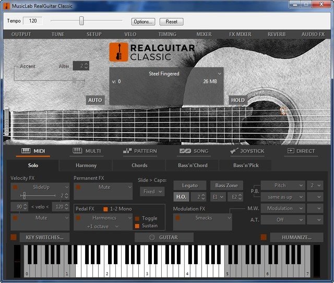Open the TUNE menu tab
This screenshot has width=334, height=283.
tap(58, 34)
